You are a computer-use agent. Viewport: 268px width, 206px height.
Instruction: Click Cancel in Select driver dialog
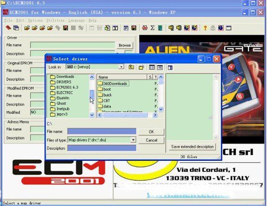tap(151, 140)
